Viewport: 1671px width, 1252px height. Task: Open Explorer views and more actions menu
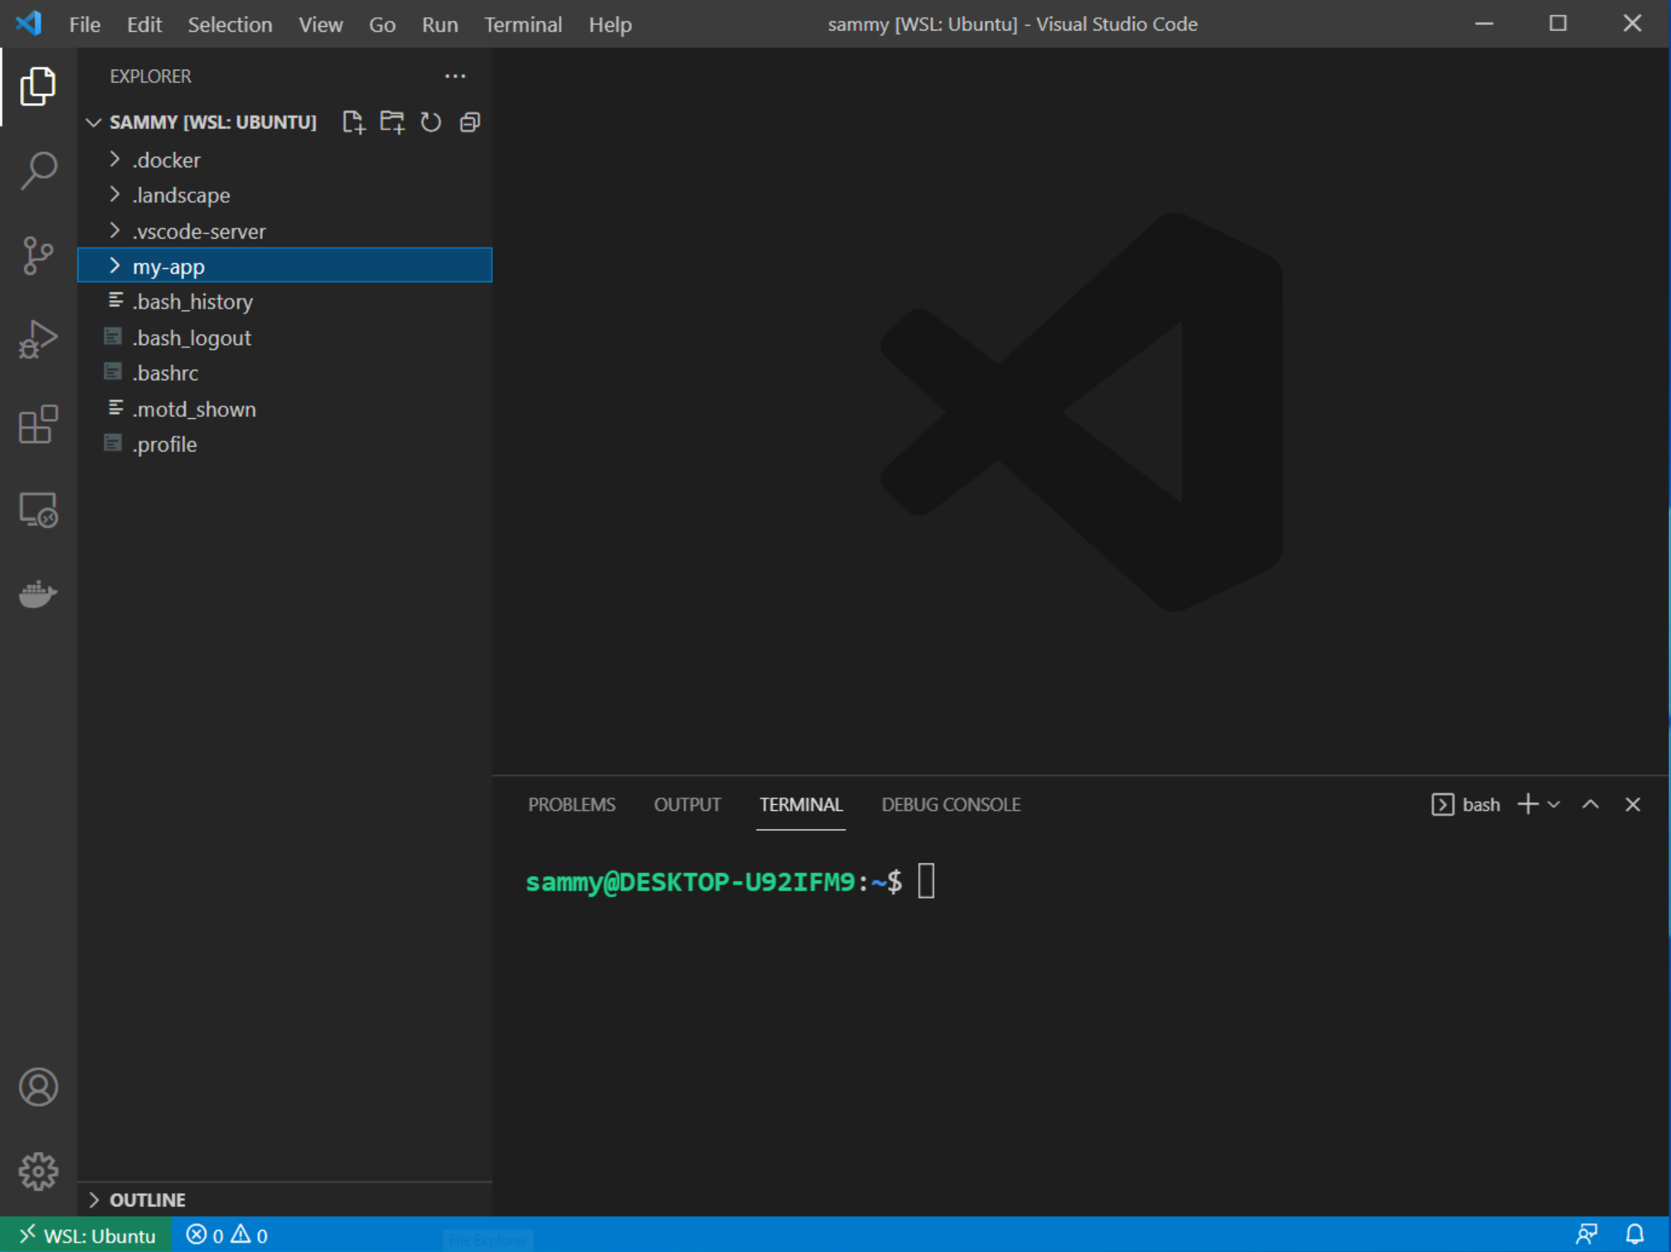click(455, 76)
